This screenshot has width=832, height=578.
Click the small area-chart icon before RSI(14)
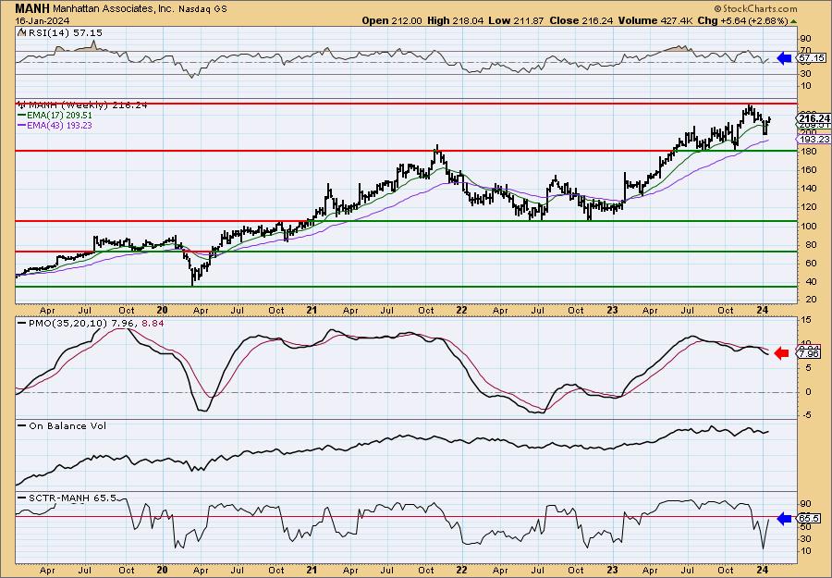(x=21, y=32)
